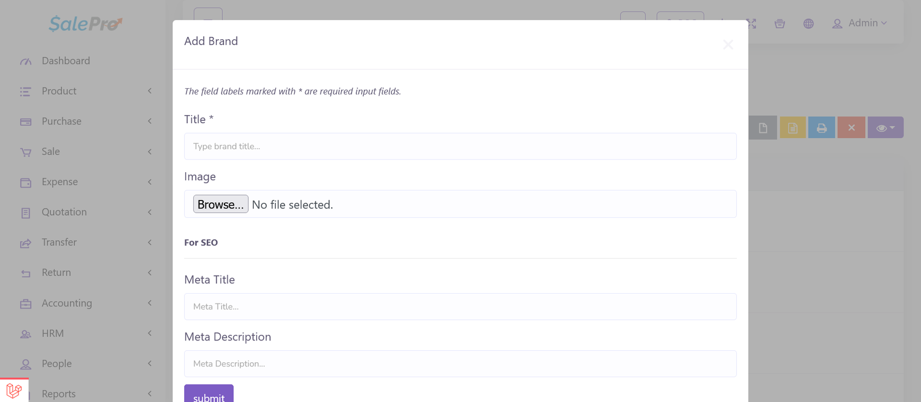This screenshot has height=402, width=921.
Task: Click the Laravel debug bar icon
Action: coord(14,390)
